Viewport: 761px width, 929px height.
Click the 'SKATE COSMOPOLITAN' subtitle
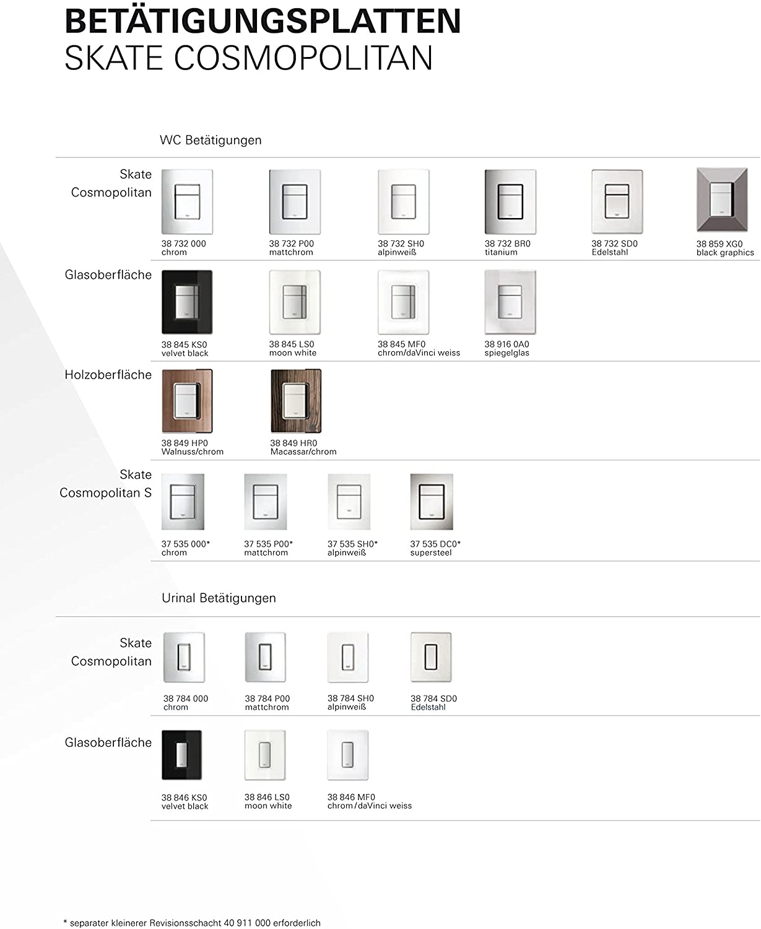click(249, 58)
